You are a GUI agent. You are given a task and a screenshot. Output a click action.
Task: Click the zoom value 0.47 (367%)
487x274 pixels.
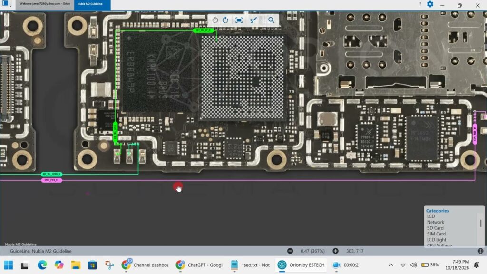[x=312, y=251]
